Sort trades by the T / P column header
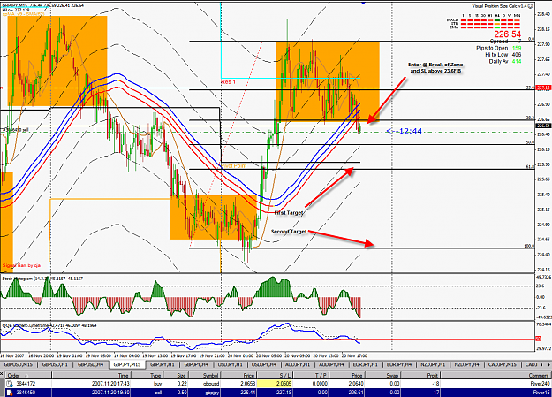 [312, 375]
